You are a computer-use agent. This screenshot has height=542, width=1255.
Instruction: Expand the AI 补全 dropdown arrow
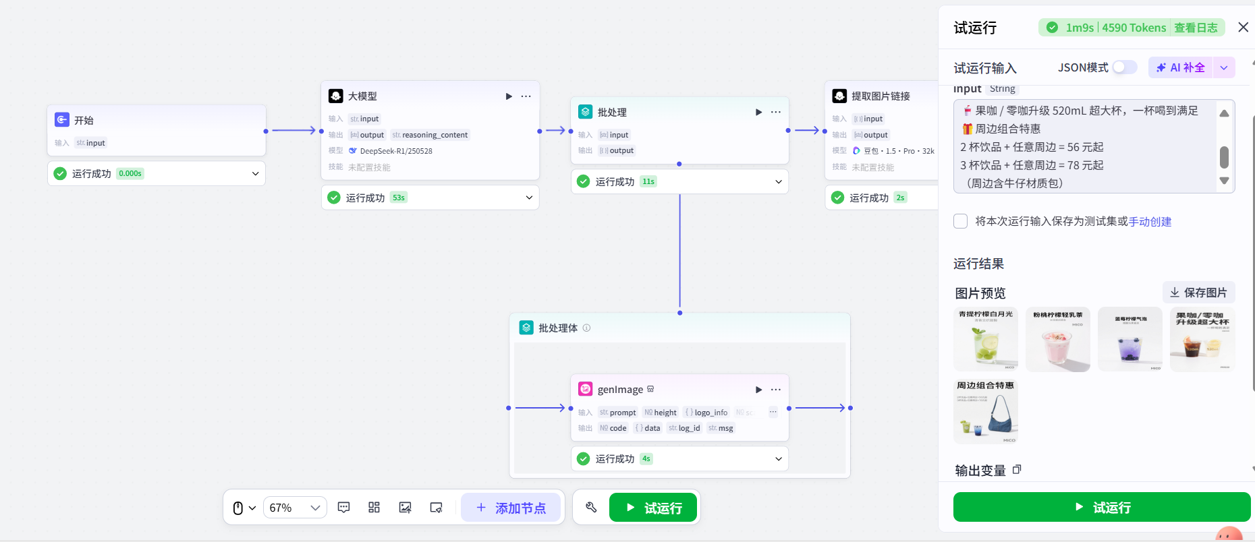1224,67
